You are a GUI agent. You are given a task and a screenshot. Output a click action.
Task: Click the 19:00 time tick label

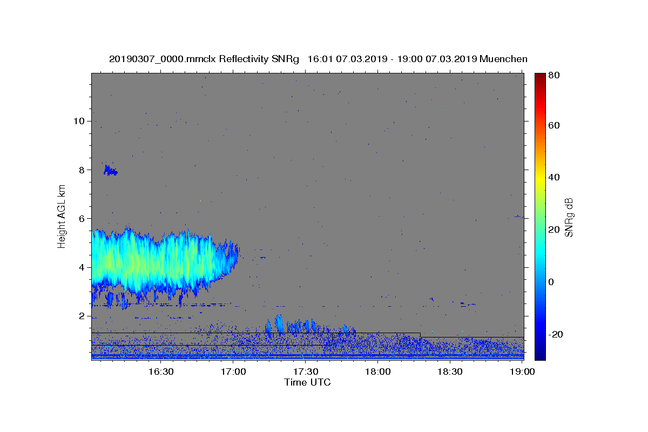point(522,372)
